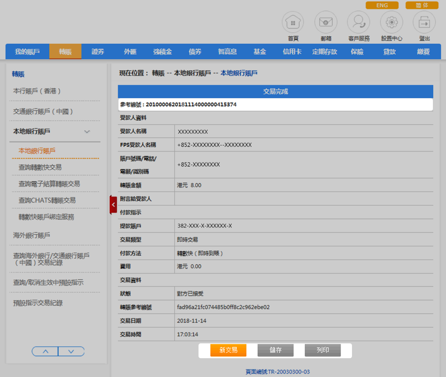Open the mailbox (郵箱) envelope icon
Screen dimensions: 446x377
[326, 22]
